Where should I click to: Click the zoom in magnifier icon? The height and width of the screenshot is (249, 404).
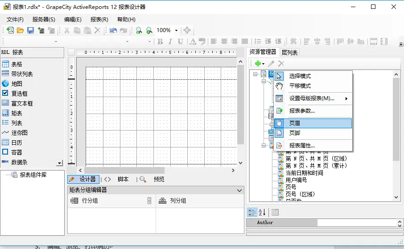149,30
